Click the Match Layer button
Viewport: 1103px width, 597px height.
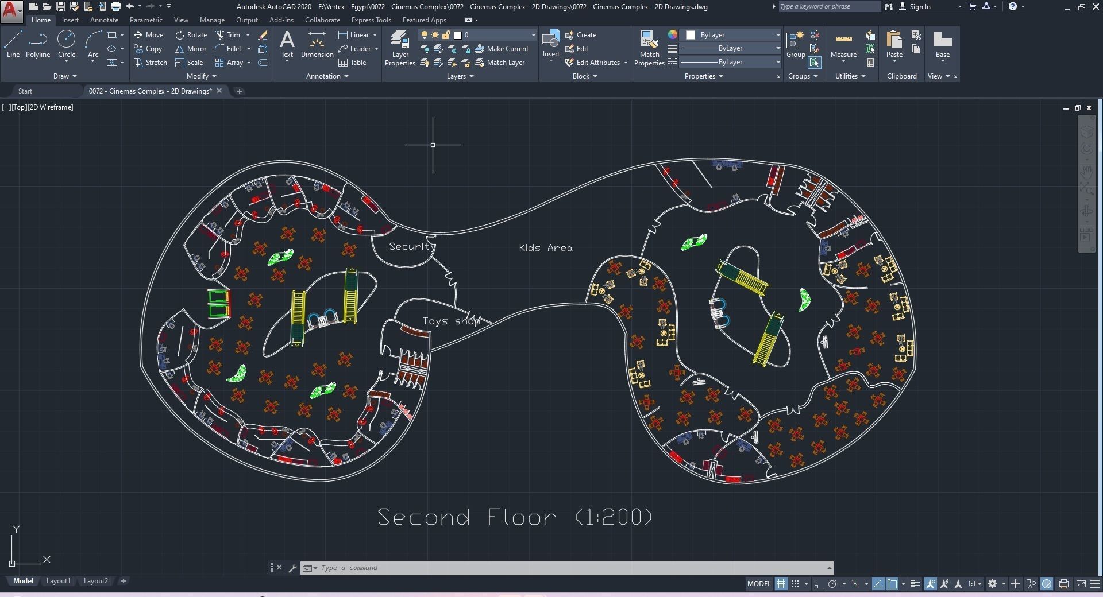pyautogui.click(x=500, y=63)
